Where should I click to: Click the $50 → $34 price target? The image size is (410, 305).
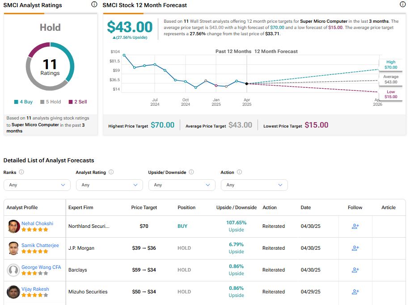144,292
